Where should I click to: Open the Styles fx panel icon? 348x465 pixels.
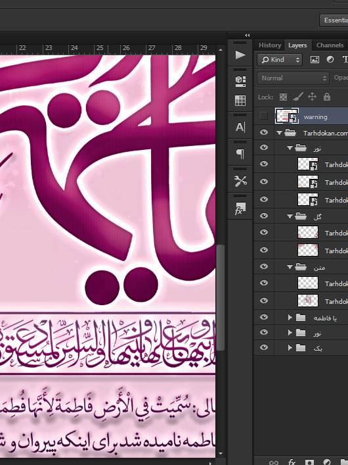tap(240, 208)
